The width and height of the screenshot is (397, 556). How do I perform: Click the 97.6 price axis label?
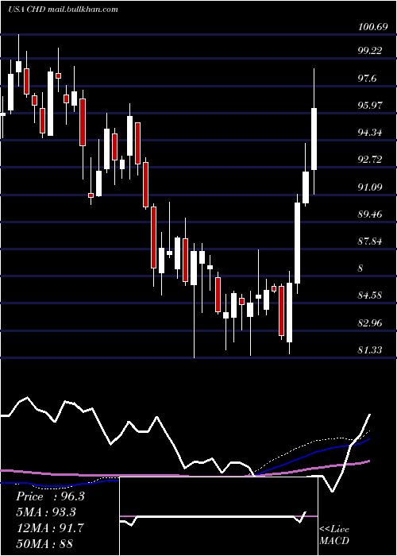(x=367, y=79)
